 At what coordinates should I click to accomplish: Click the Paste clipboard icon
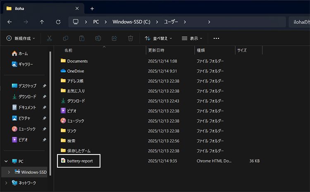pos(82,38)
